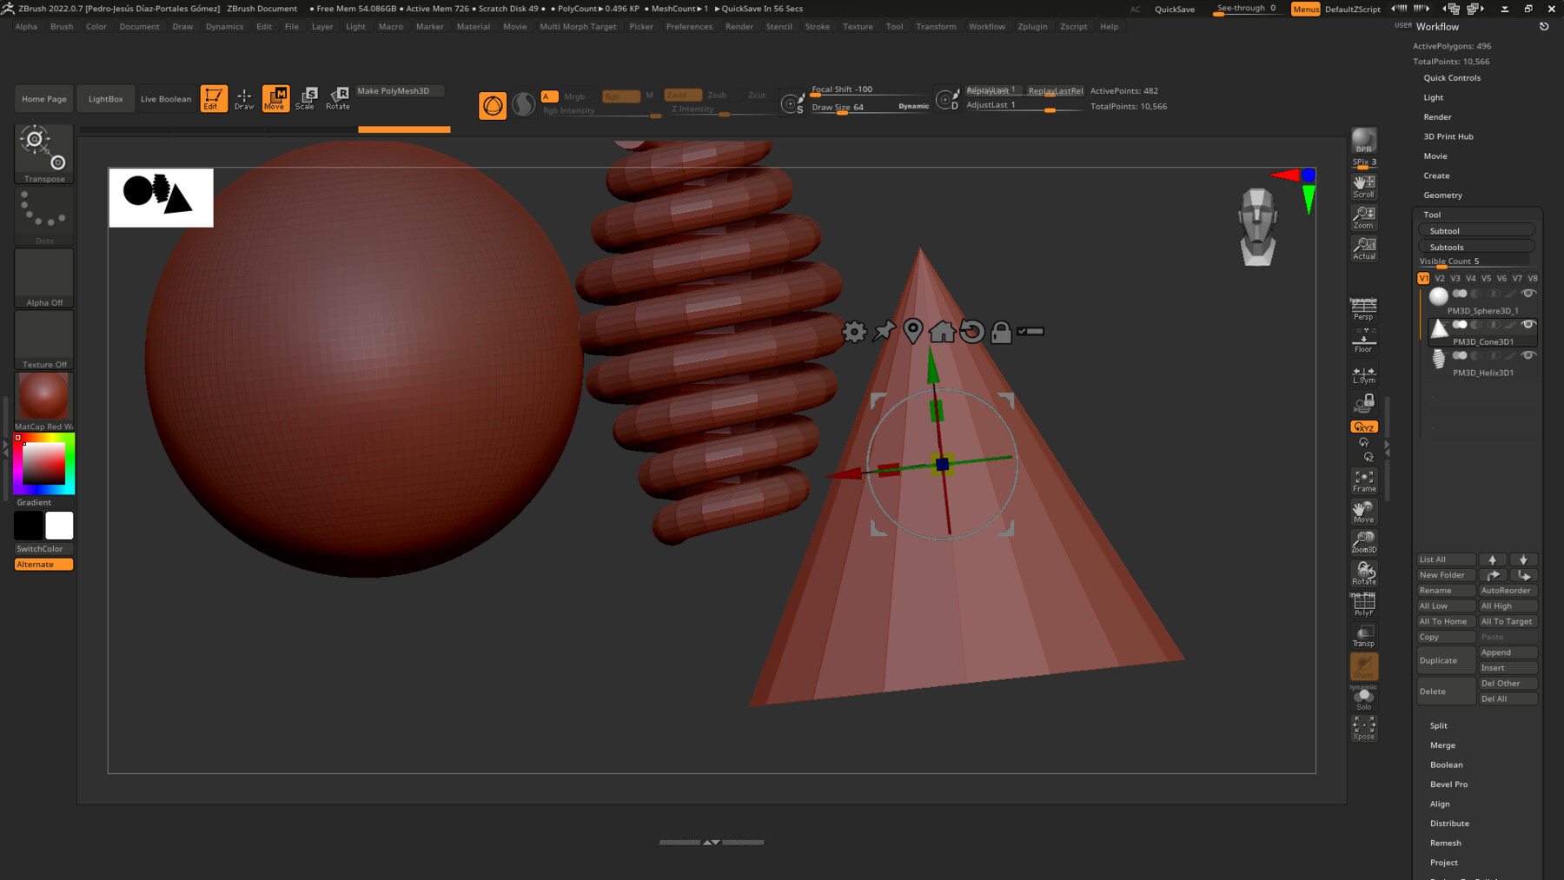Click the Zoom3D icon on the right shelf
The height and width of the screenshot is (880, 1564).
pos(1363,540)
